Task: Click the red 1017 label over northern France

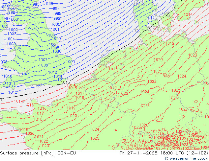Action: 80,93
